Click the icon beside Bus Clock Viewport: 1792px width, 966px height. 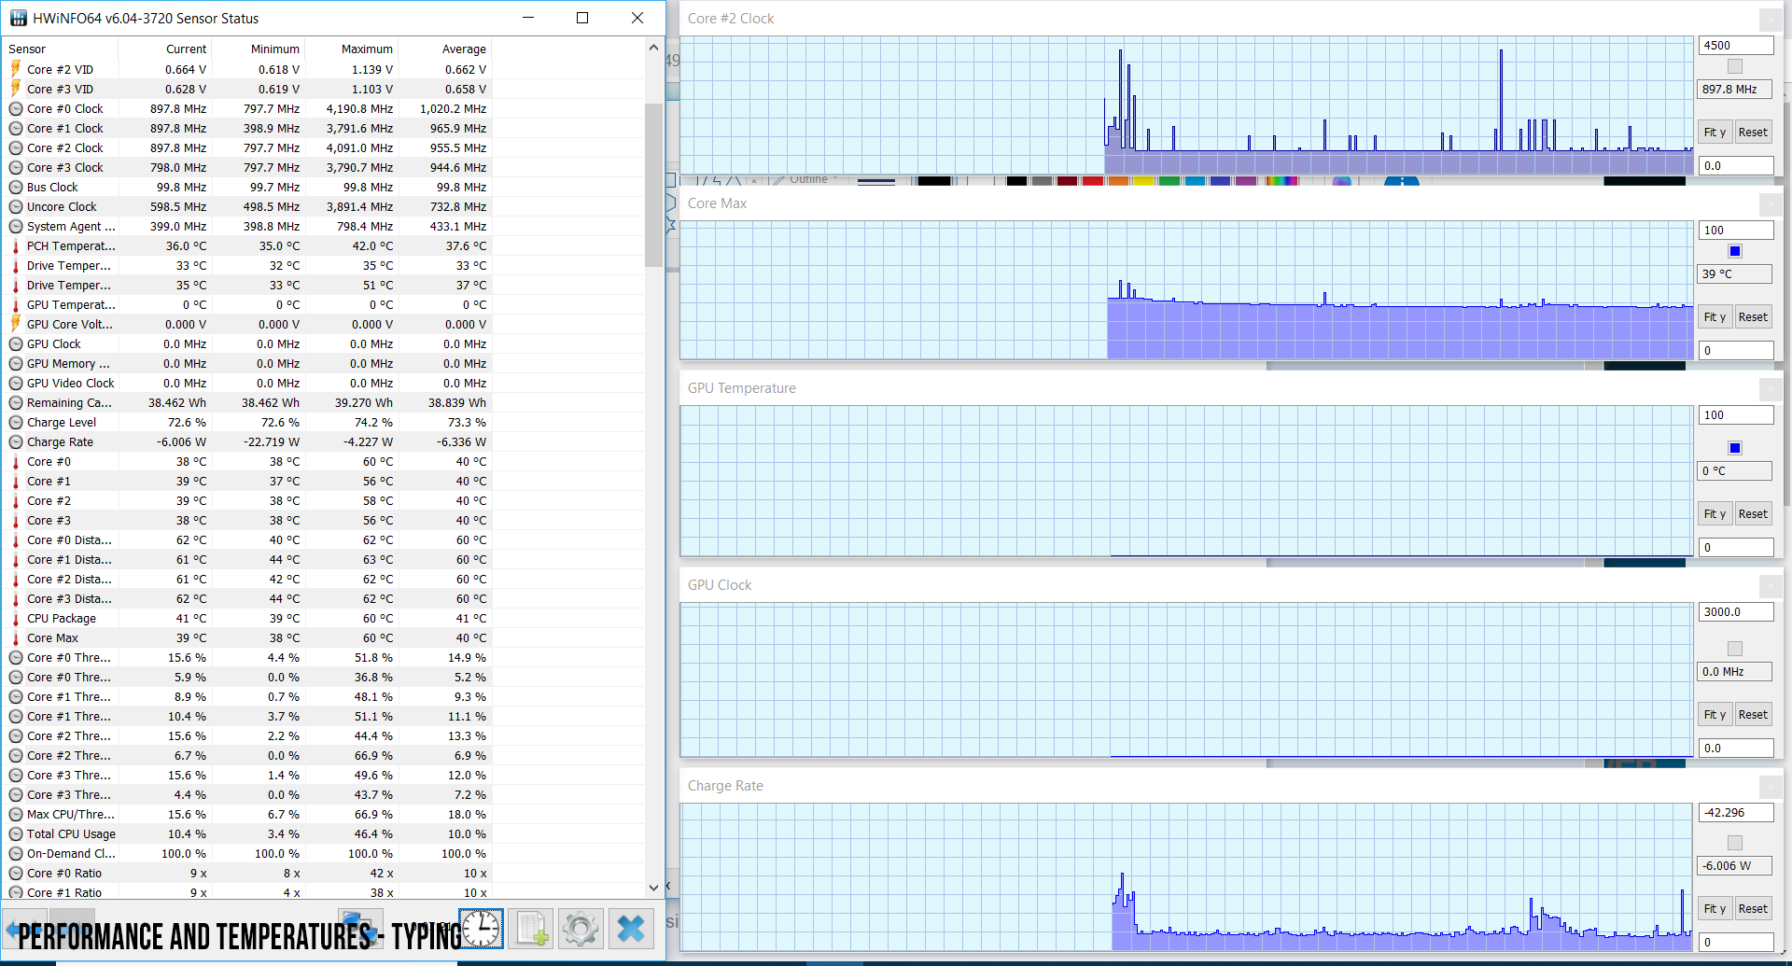tap(16, 188)
